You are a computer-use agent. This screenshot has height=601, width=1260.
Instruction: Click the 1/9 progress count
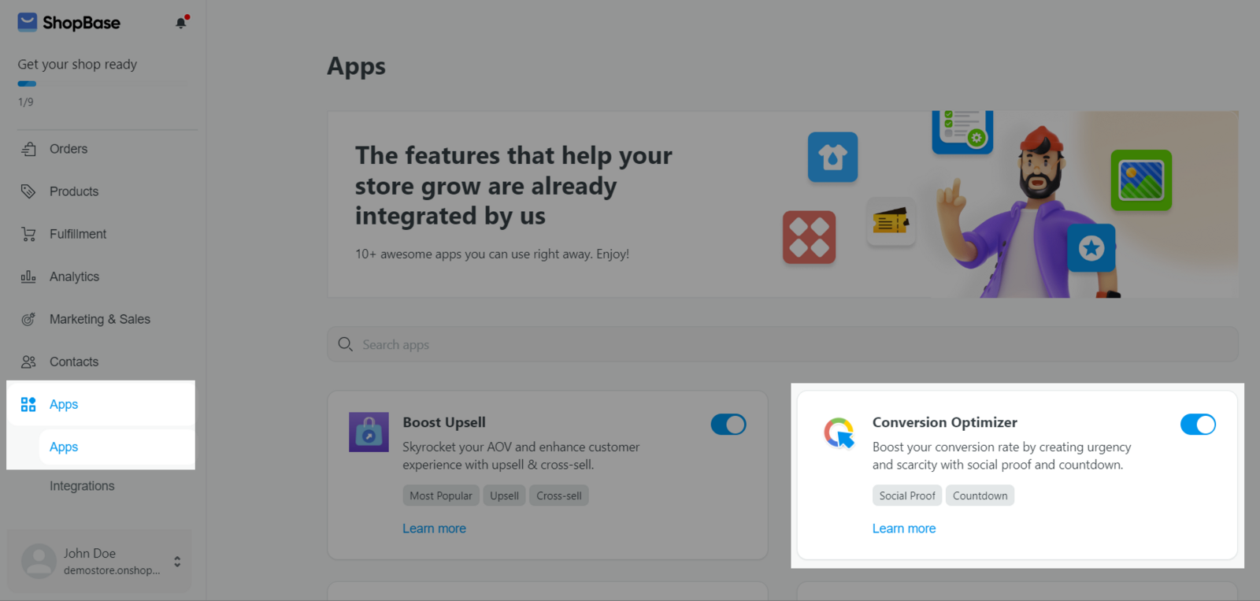click(x=25, y=102)
